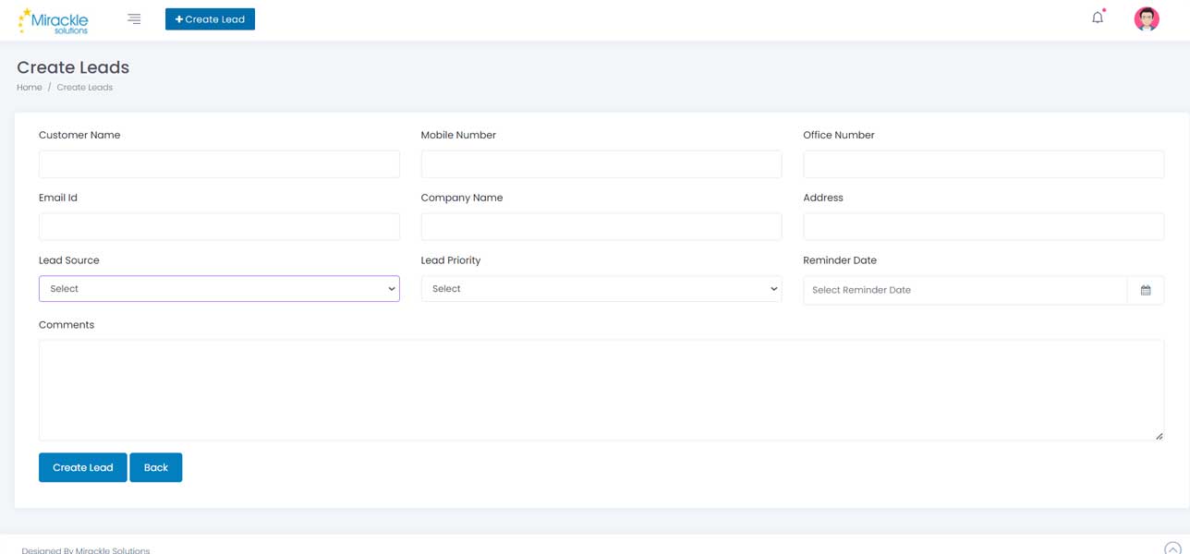The width and height of the screenshot is (1190, 554).
Task: Open the notifications bell icon
Action: tap(1098, 17)
